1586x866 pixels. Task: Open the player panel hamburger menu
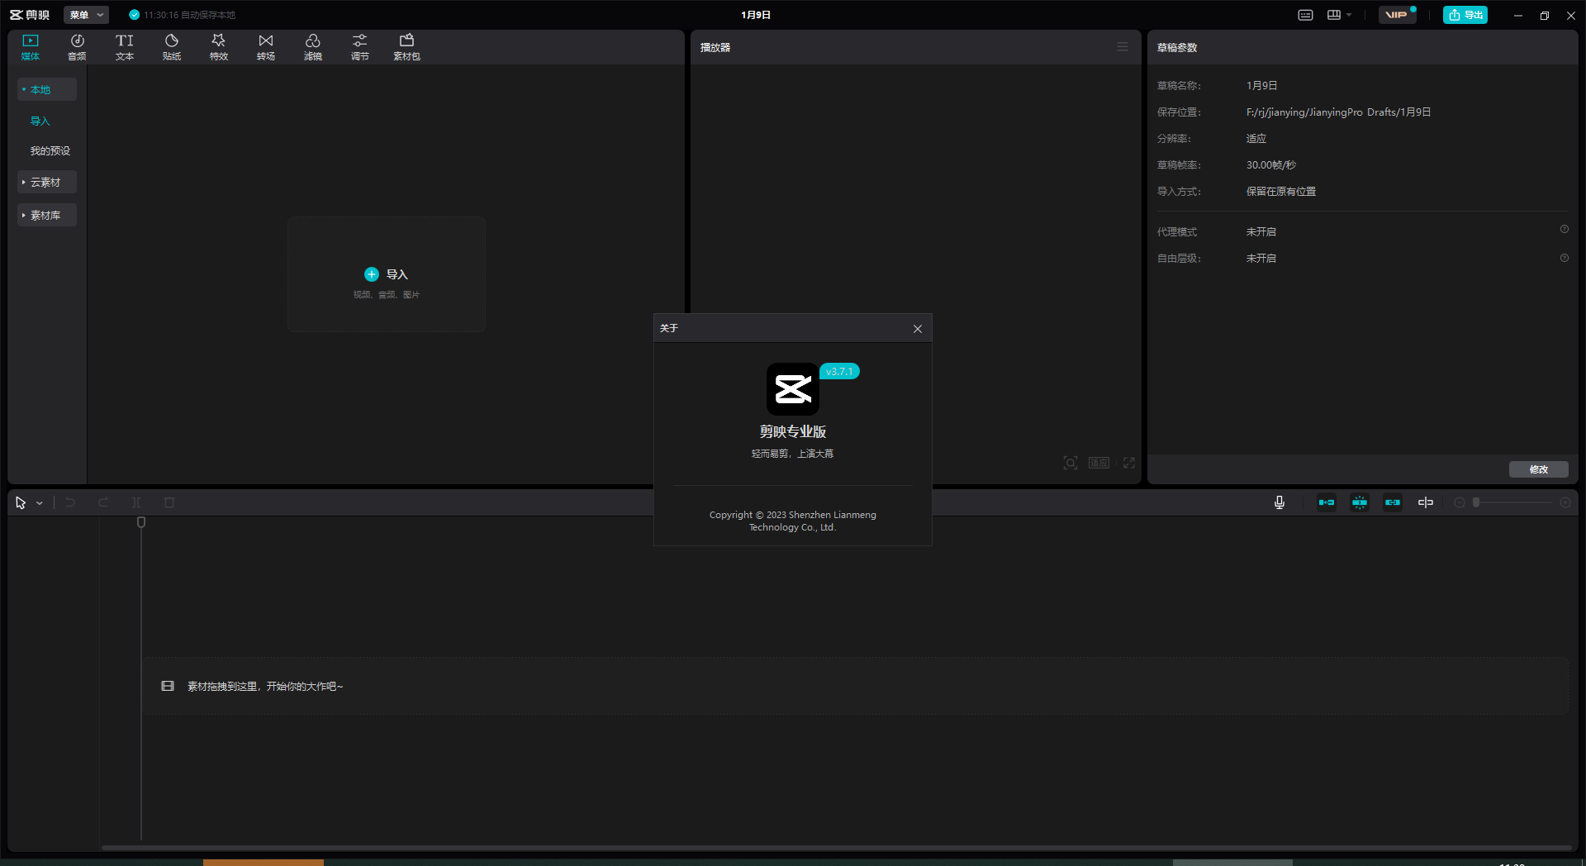click(x=1123, y=47)
